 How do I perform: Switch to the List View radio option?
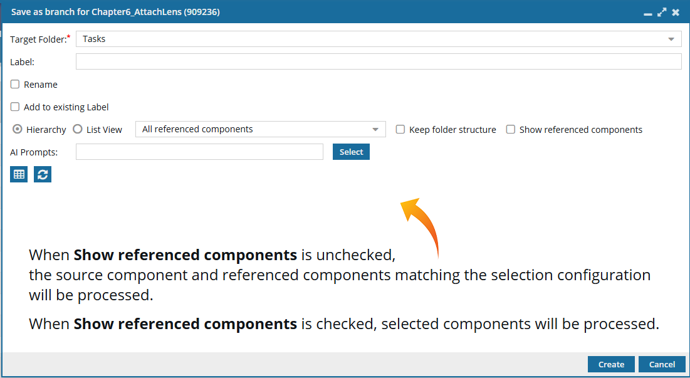[78, 129]
